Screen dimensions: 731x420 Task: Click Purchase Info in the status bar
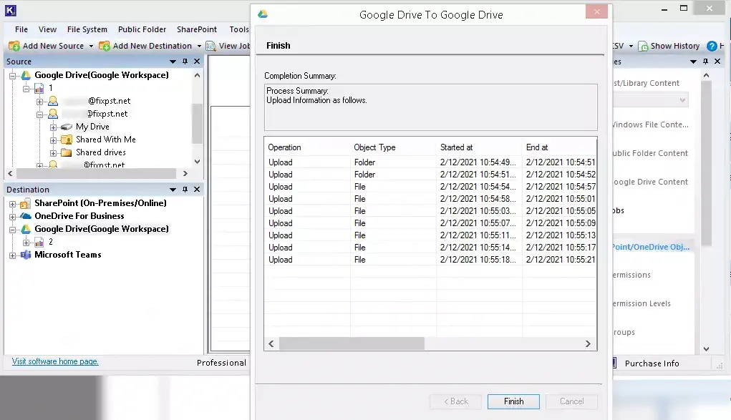pyautogui.click(x=652, y=363)
